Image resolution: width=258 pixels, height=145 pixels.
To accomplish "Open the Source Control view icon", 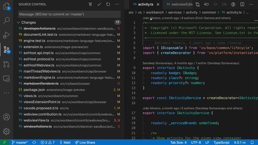I will [x=6, y=50].
